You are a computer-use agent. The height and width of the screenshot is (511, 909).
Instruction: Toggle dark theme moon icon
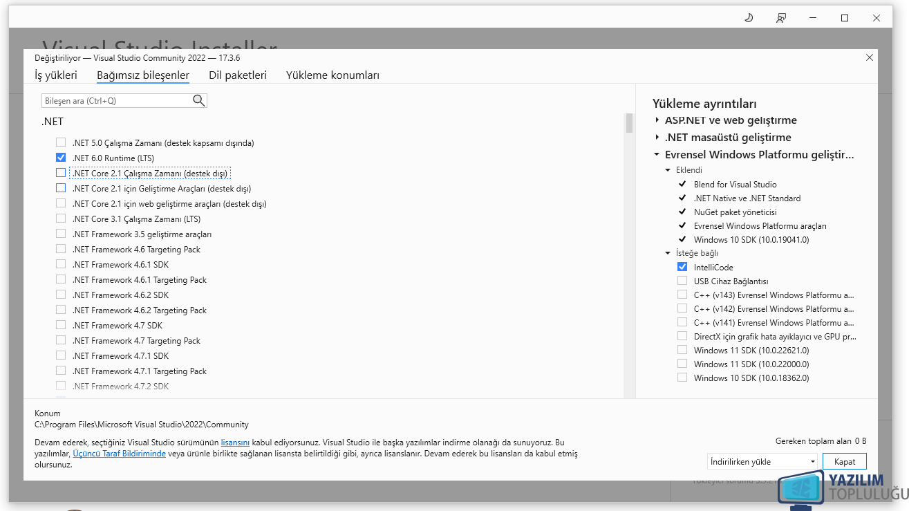tap(749, 18)
